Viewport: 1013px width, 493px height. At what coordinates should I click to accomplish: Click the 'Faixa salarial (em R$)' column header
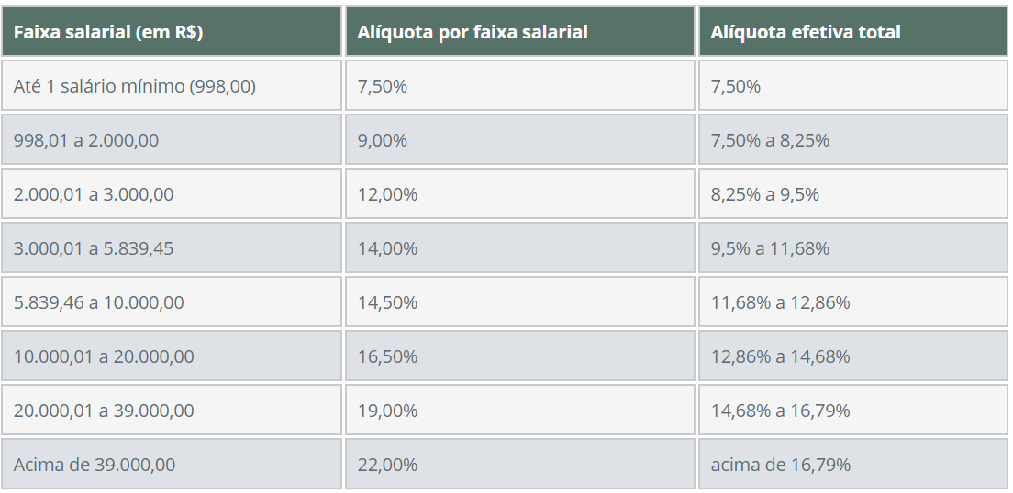tap(108, 32)
